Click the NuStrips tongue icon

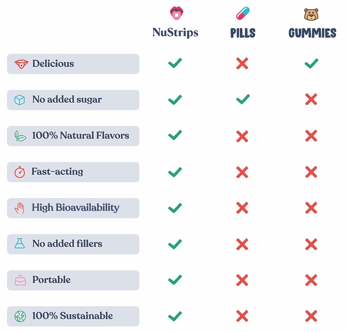point(176,13)
